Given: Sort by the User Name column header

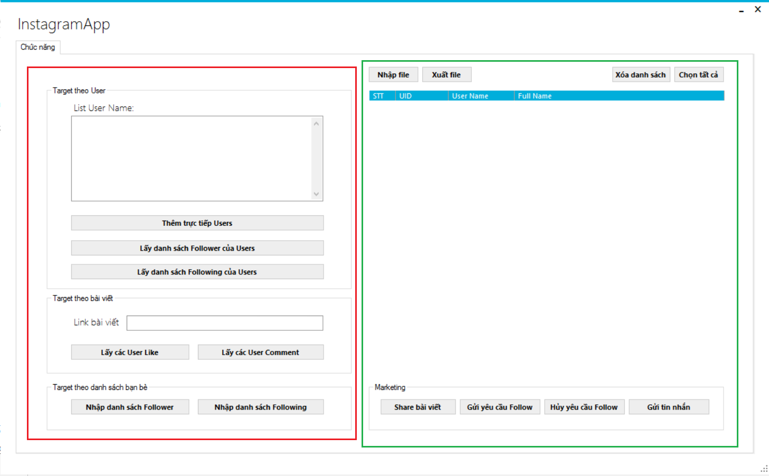Looking at the screenshot, I should pyautogui.click(x=481, y=96).
